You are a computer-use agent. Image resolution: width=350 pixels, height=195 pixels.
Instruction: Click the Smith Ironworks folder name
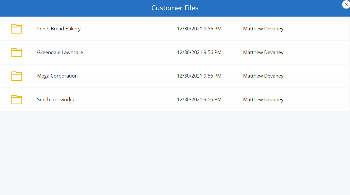55,100
